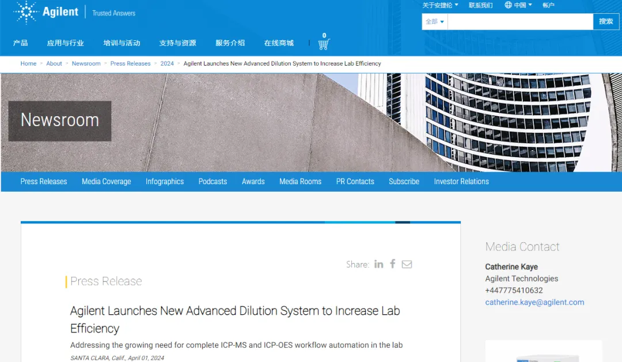Select the Investor Relations tab
Viewport: 622px width, 362px height.
point(461,182)
